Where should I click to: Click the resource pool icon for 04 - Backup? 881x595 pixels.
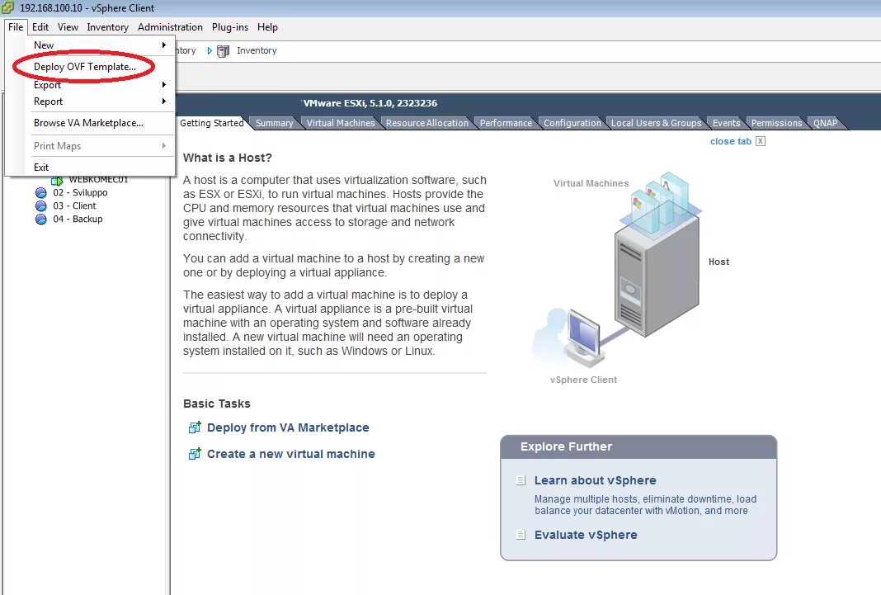tap(41, 220)
